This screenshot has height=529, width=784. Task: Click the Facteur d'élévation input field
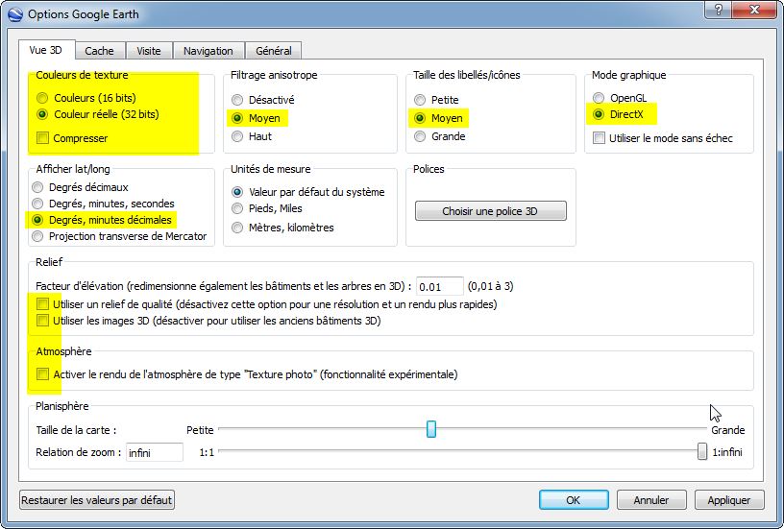(x=439, y=287)
